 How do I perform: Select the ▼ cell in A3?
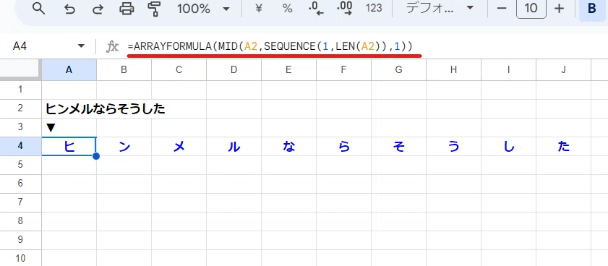click(69, 127)
